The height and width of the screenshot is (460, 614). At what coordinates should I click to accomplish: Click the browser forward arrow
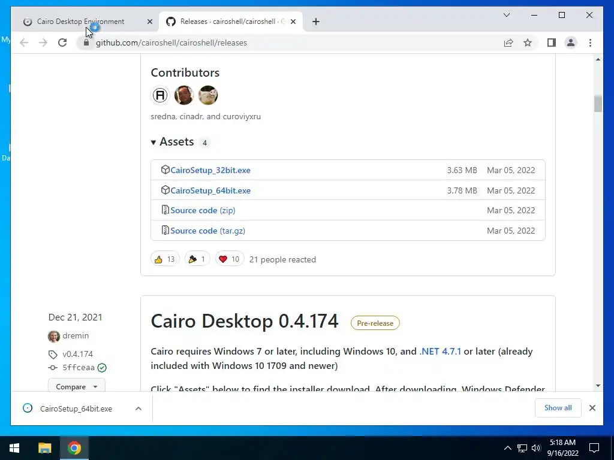[x=43, y=43]
